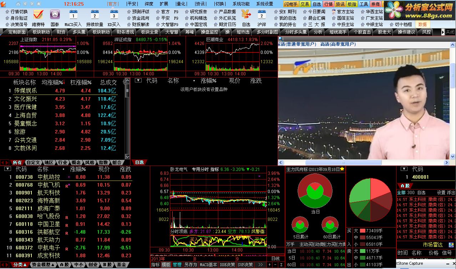The width and height of the screenshot is (456, 269).
Task: Switch to the 财务透视 tab
Action: (125, 32)
